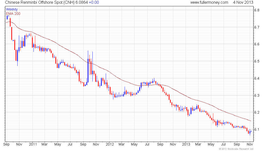277x151 pixels.
Task: Click the price change value +0.00
Action: point(94,3)
